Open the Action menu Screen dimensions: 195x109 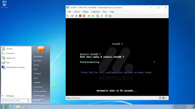[77, 12]
